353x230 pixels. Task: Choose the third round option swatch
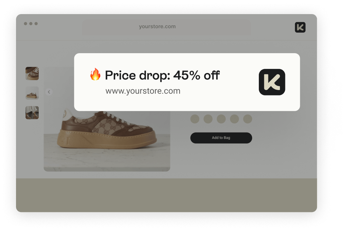(x=221, y=119)
